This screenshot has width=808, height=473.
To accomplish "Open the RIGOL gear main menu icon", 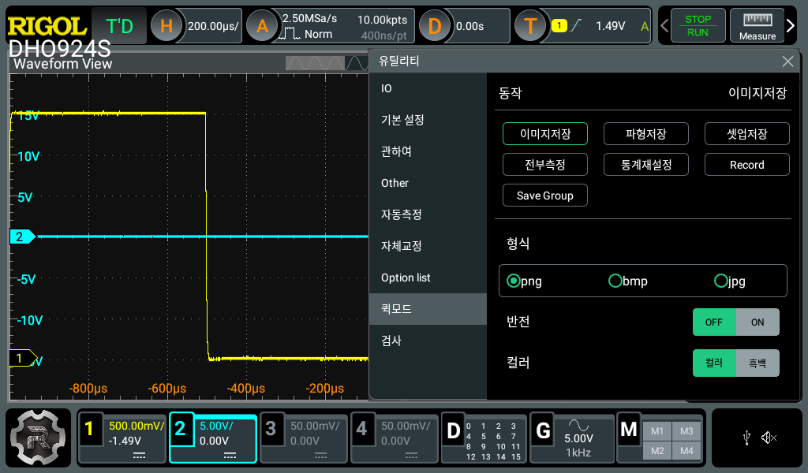I will [x=38, y=438].
